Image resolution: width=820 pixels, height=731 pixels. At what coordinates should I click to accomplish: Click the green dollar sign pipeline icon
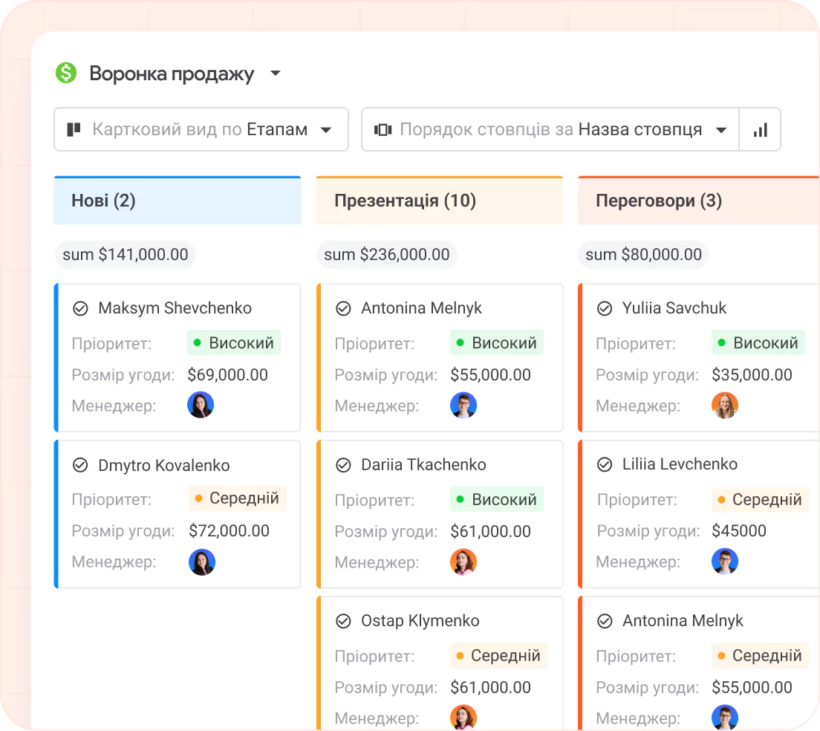(66, 73)
